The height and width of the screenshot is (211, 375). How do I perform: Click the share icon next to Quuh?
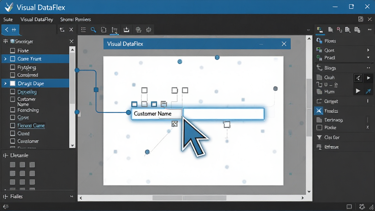pyautogui.click(x=358, y=78)
